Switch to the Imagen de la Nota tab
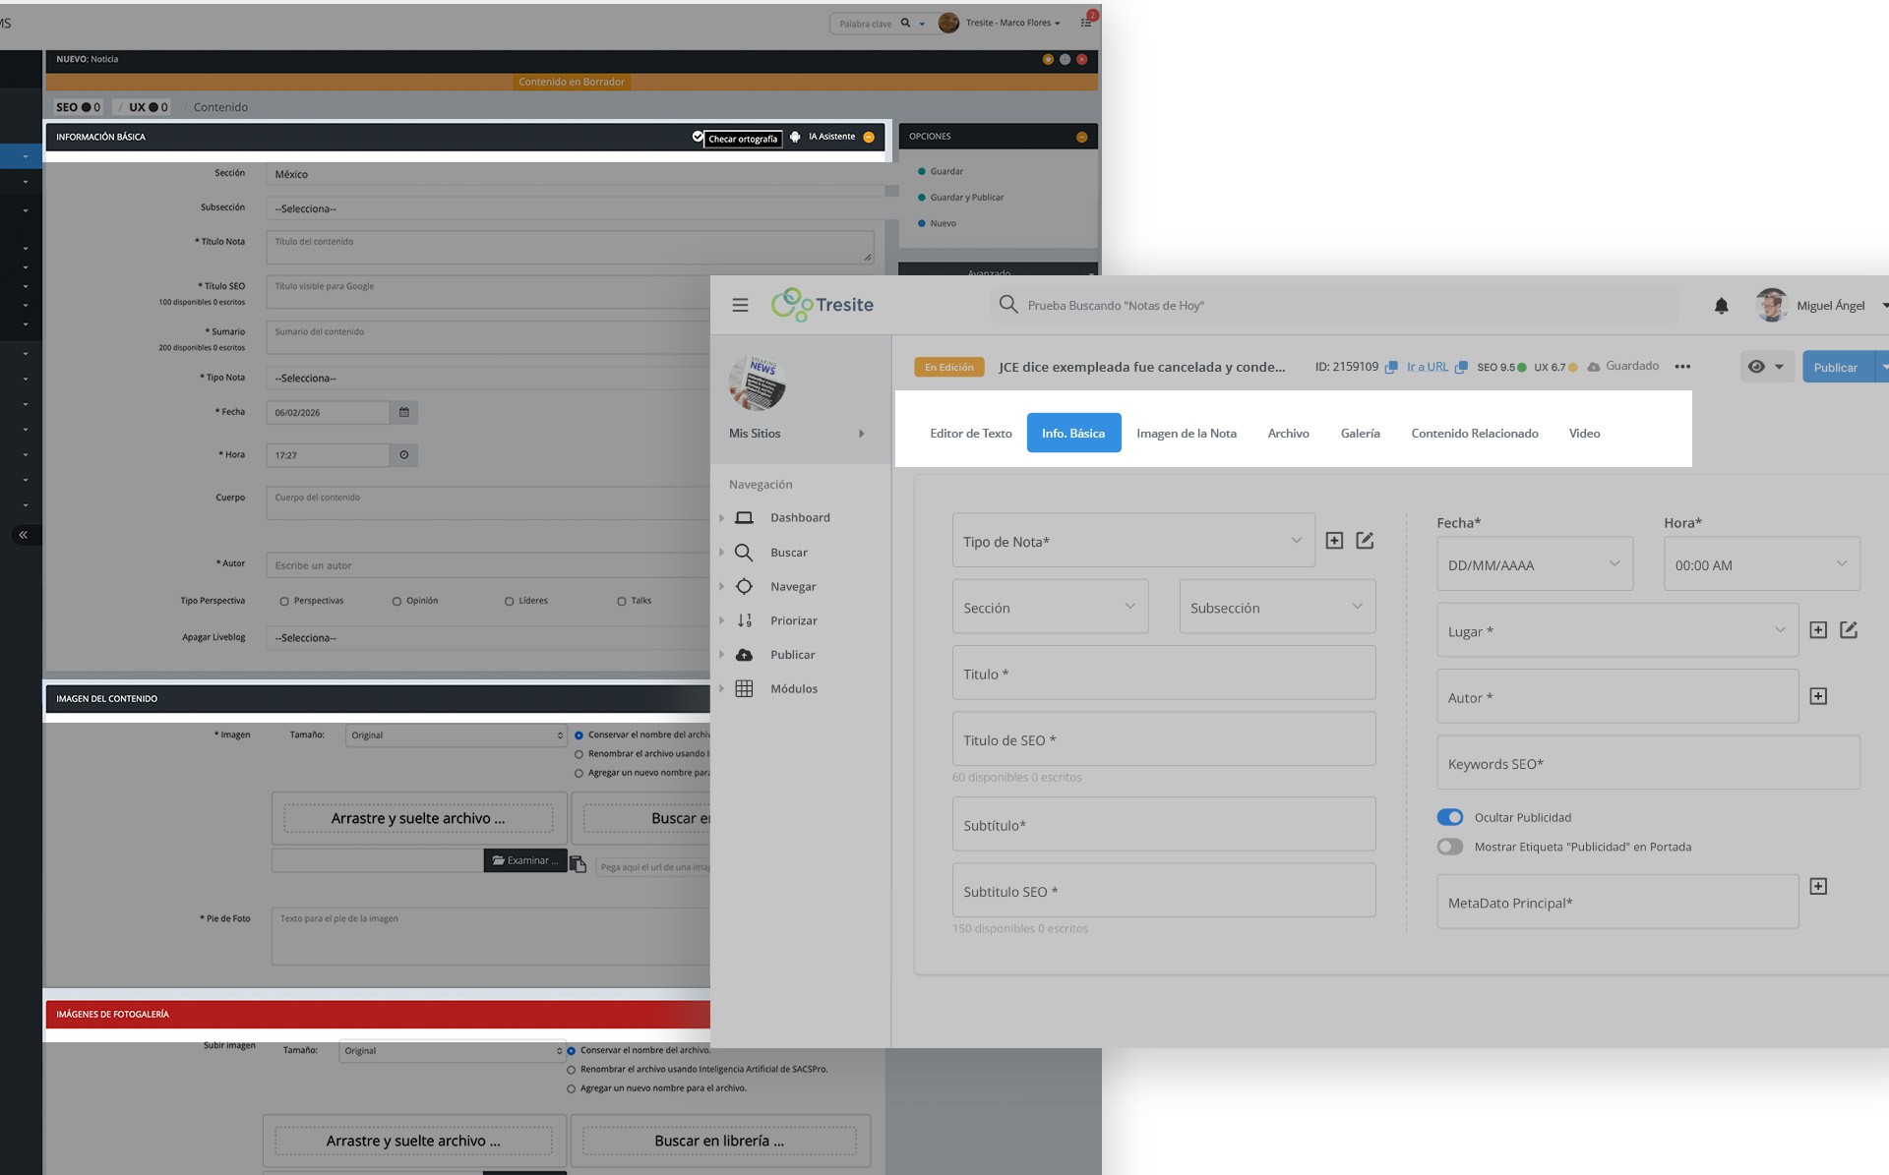Image resolution: width=1889 pixels, height=1175 pixels. click(x=1187, y=434)
